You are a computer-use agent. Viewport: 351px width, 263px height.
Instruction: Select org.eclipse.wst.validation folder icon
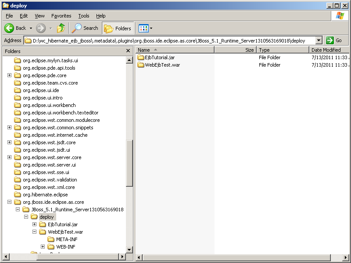tap(17, 180)
